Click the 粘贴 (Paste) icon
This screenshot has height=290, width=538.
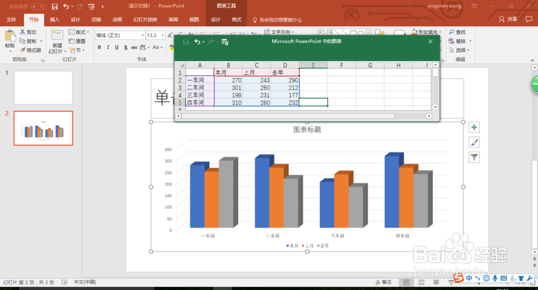click(x=10, y=36)
